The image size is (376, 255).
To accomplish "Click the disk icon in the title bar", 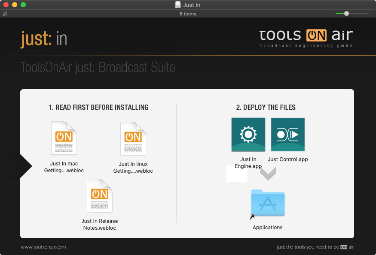I will [x=178, y=5].
